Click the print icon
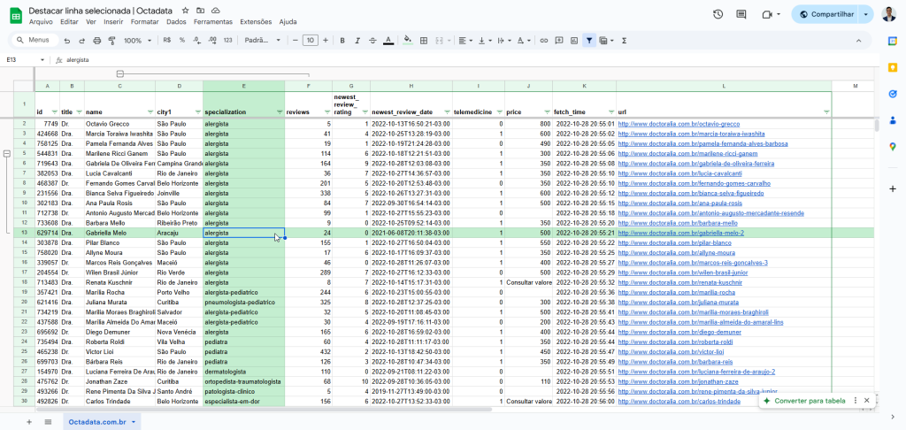Viewport: 906px width, 430px height. pyautogui.click(x=97, y=41)
